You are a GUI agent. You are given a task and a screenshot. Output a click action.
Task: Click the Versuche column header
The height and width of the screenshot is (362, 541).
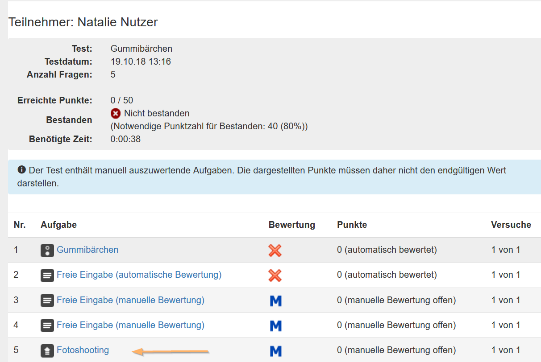point(511,225)
